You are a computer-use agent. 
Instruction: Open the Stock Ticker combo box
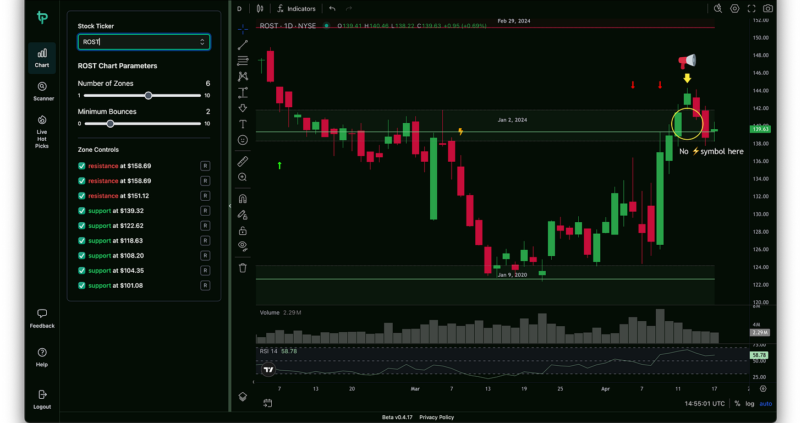point(144,42)
